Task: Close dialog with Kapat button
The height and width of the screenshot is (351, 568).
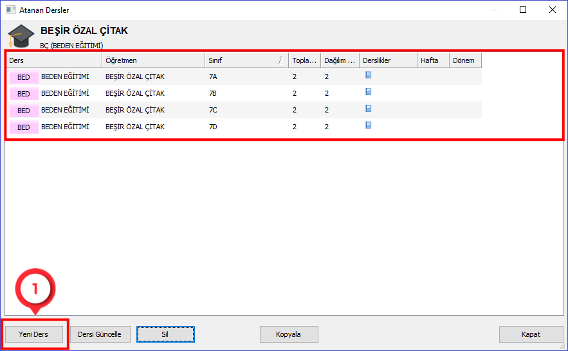Action: (531, 334)
